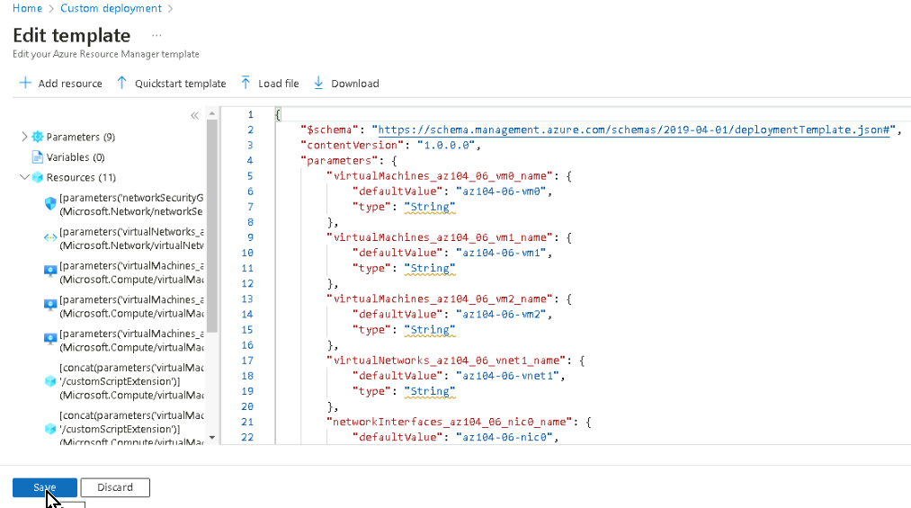This screenshot has width=911, height=508.
Task: Click "String" type value on line 7
Action: (430, 207)
